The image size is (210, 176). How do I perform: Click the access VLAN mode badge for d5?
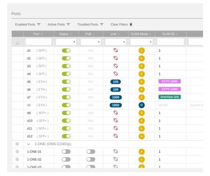(x=142, y=82)
